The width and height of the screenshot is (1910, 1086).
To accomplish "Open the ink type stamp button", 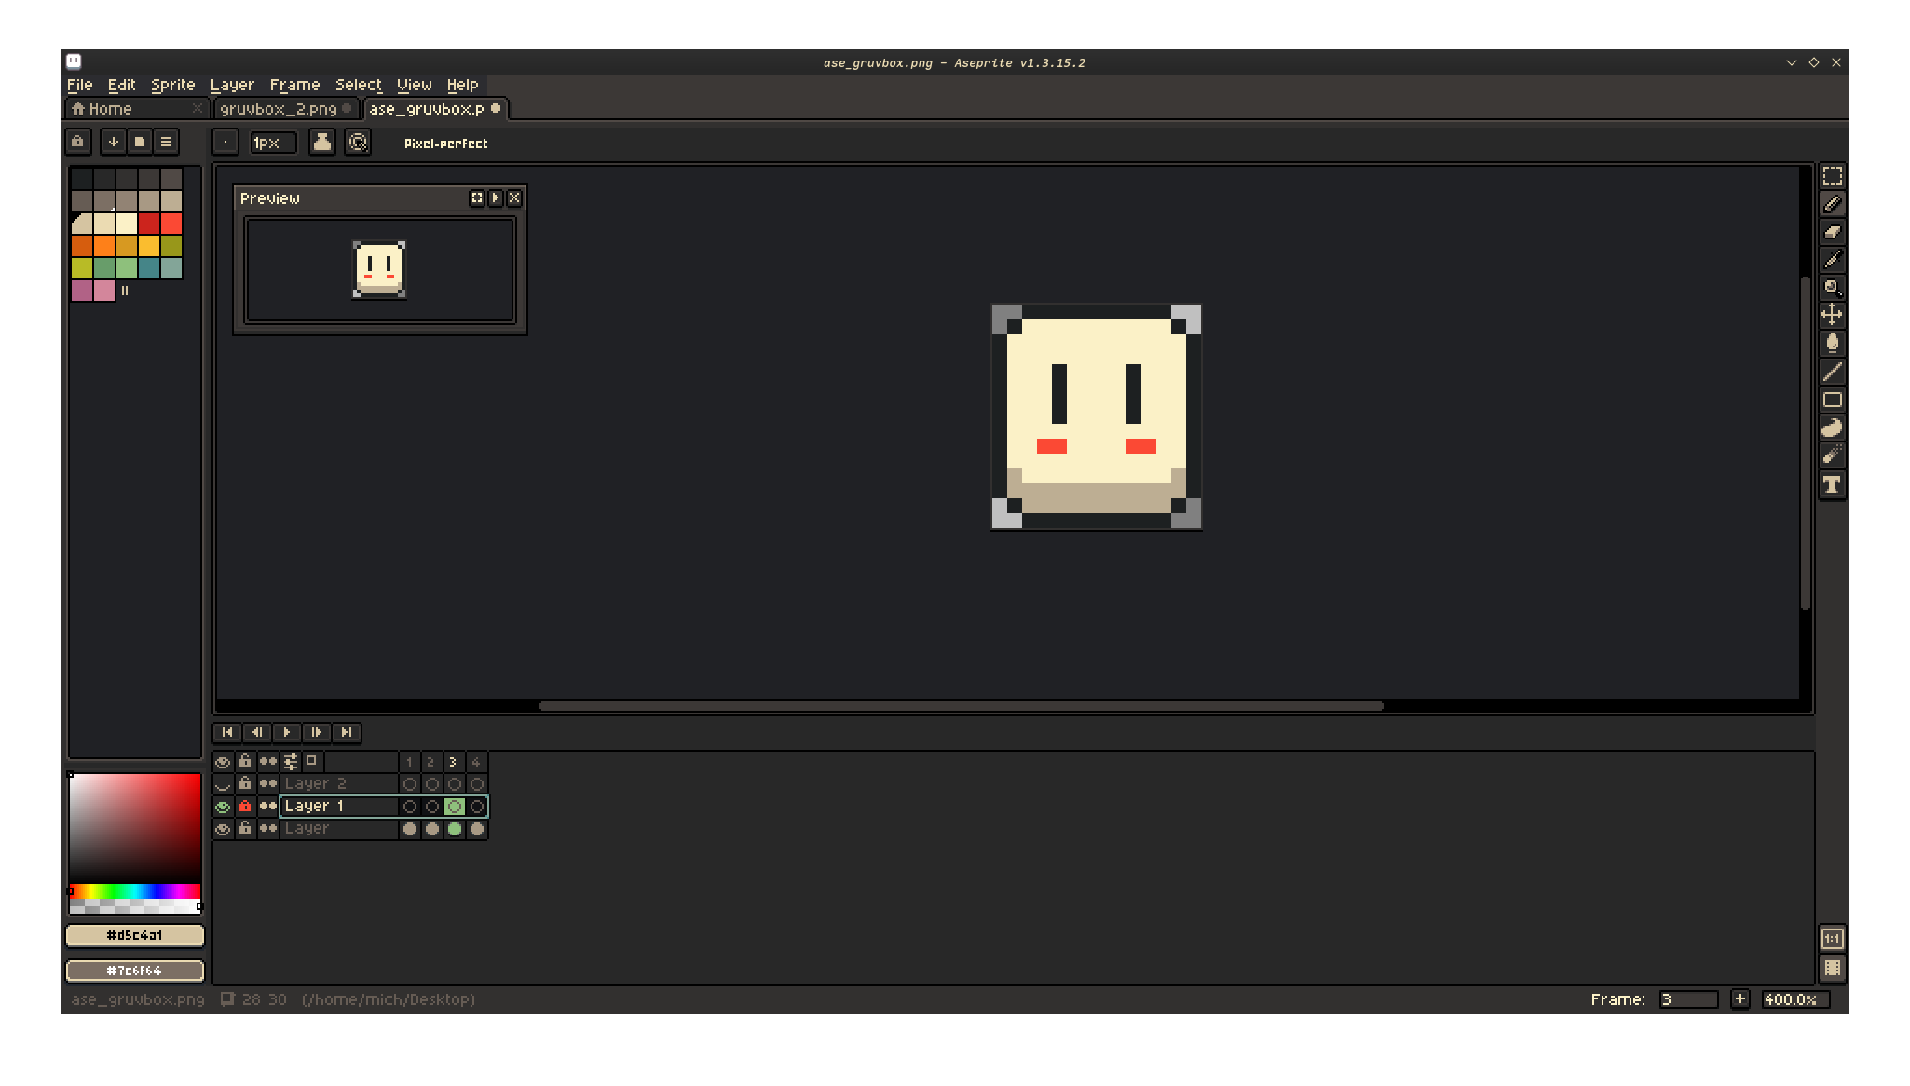I will pyautogui.click(x=321, y=143).
